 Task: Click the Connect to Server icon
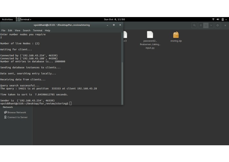pyautogui.click(x=5, y=117)
